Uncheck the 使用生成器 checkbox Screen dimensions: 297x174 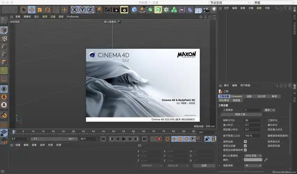(245, 146)
